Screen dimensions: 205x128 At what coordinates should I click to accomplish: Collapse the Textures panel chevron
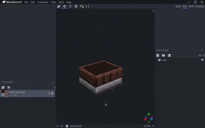53,82
